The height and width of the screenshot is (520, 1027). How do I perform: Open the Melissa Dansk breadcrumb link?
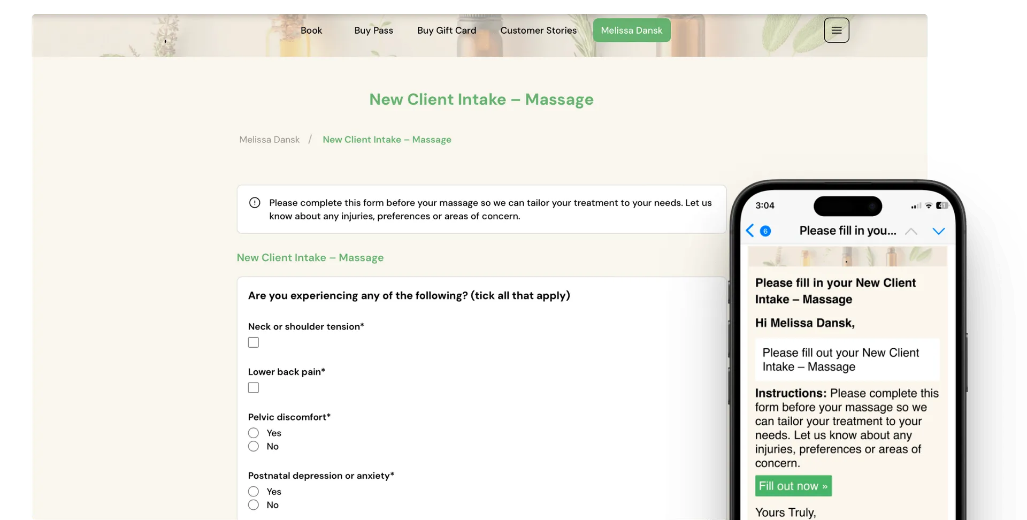pos(269,139)
